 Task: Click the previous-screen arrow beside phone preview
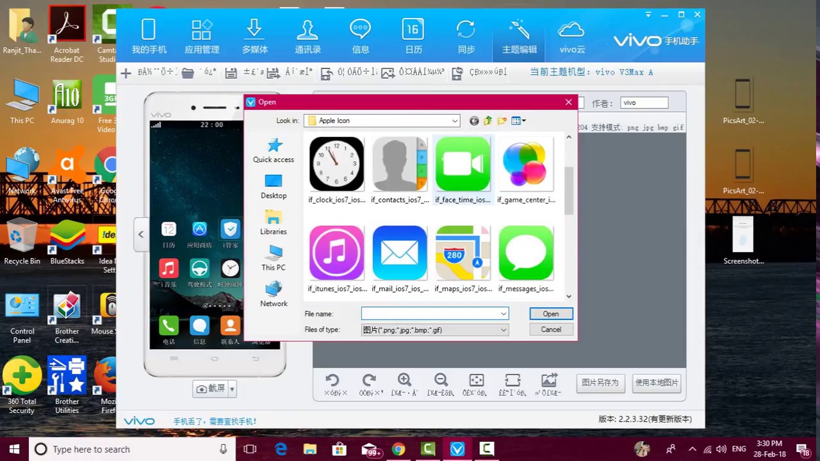[141, 234]
